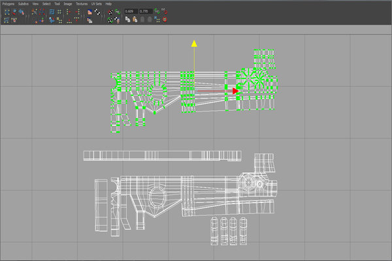Align UVs to maximum U icon
392x261 pixels.
[77, 12]
